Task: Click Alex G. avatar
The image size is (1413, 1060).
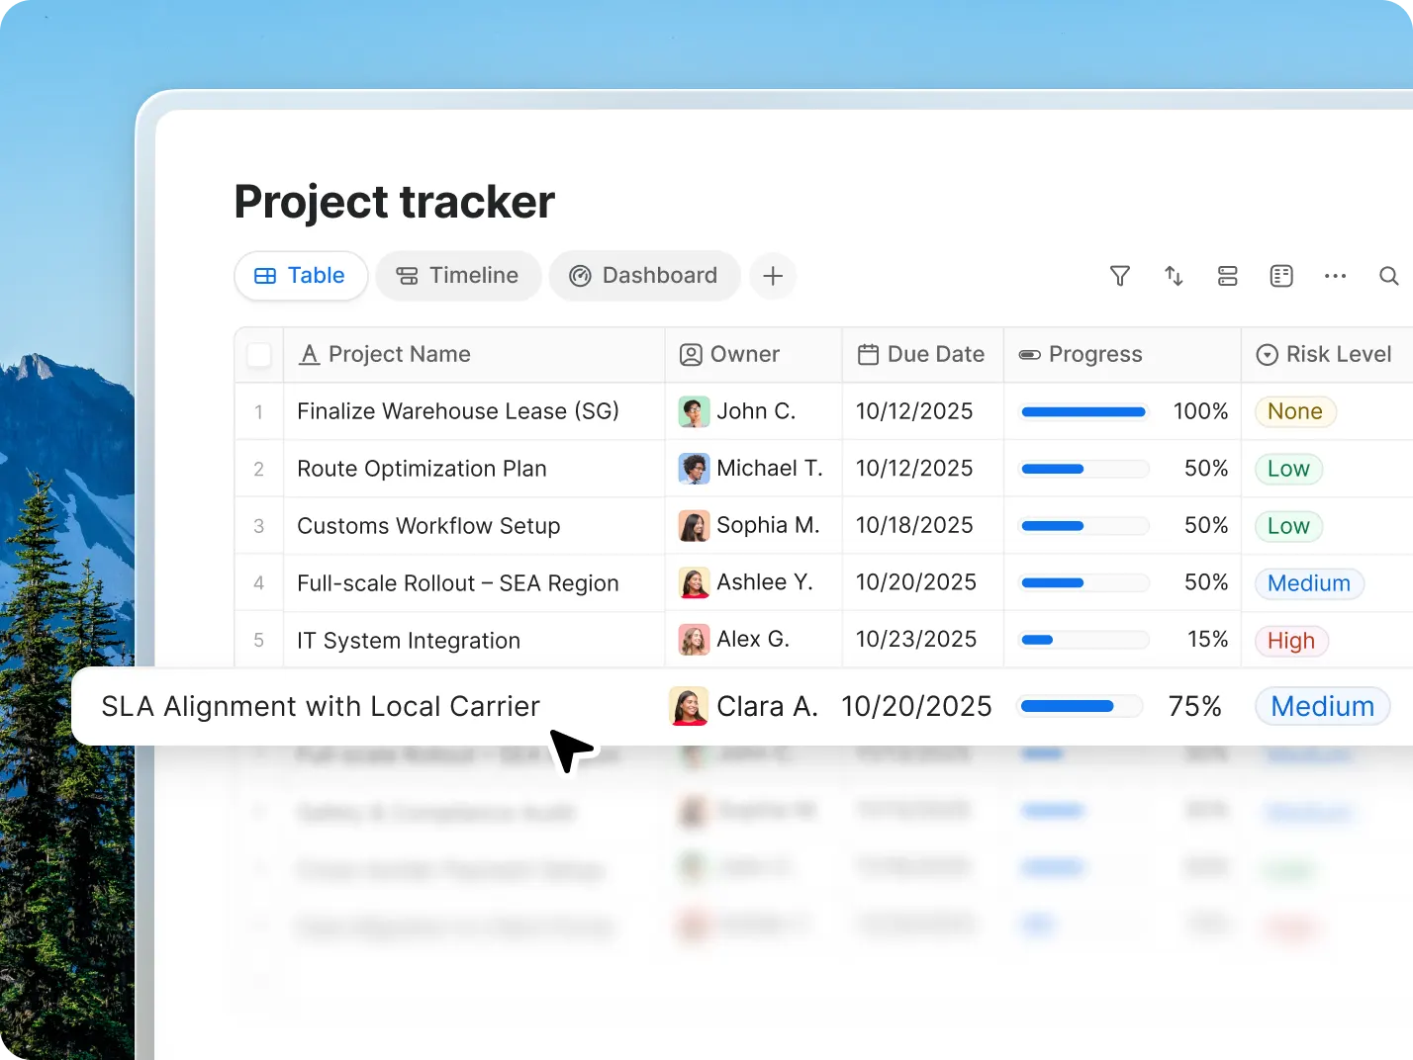Action: [694, 641]
